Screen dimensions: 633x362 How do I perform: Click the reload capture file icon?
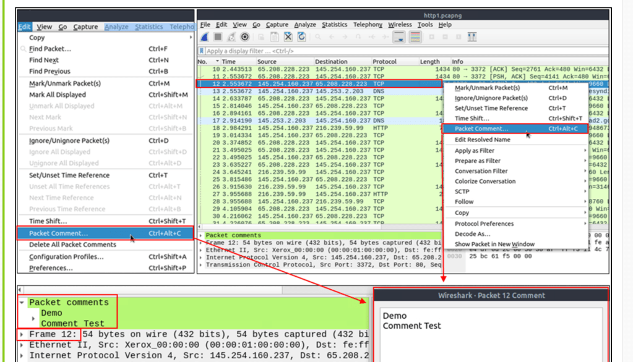tap(301, 38)
